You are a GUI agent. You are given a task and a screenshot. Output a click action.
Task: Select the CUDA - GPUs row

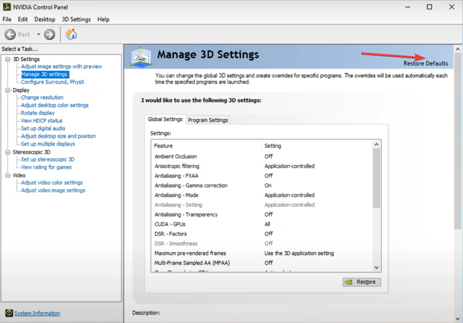pyautogui.click(x=262, y=224)
